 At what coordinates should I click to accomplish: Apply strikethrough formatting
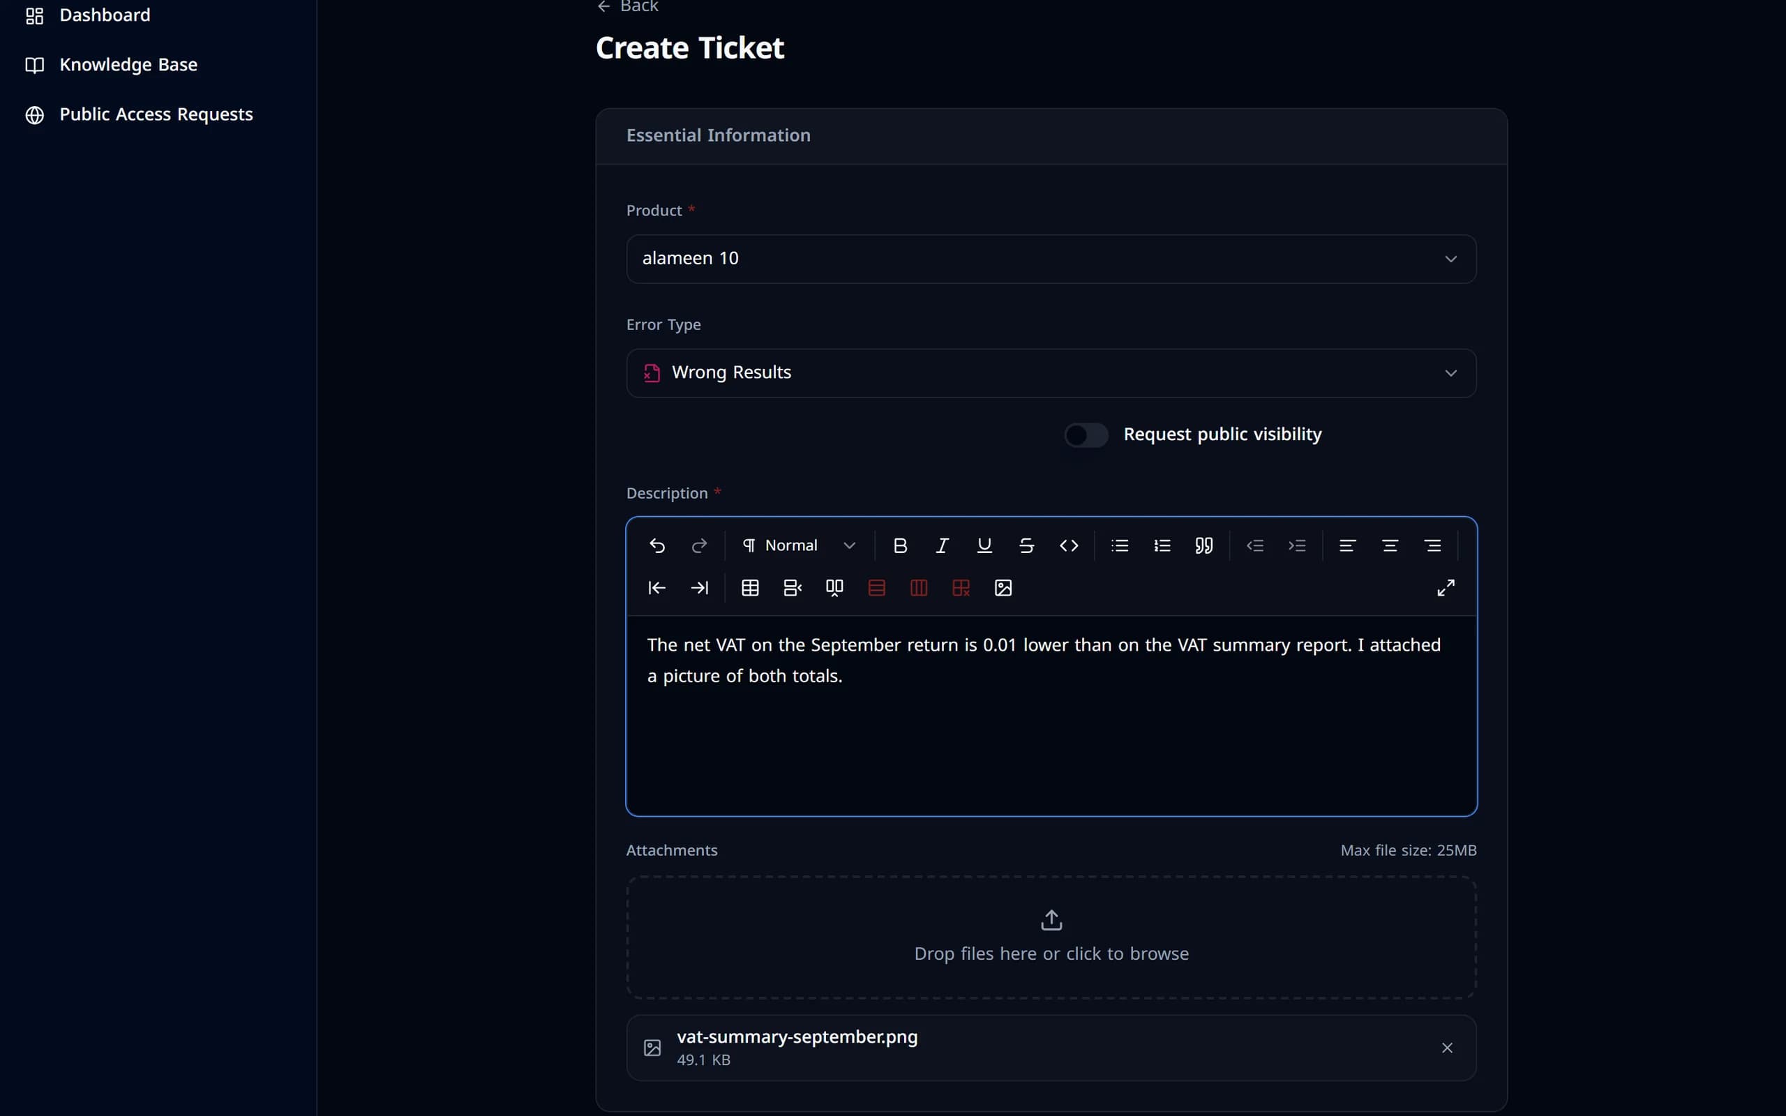pyautogui.click(x=1026, y=545)
